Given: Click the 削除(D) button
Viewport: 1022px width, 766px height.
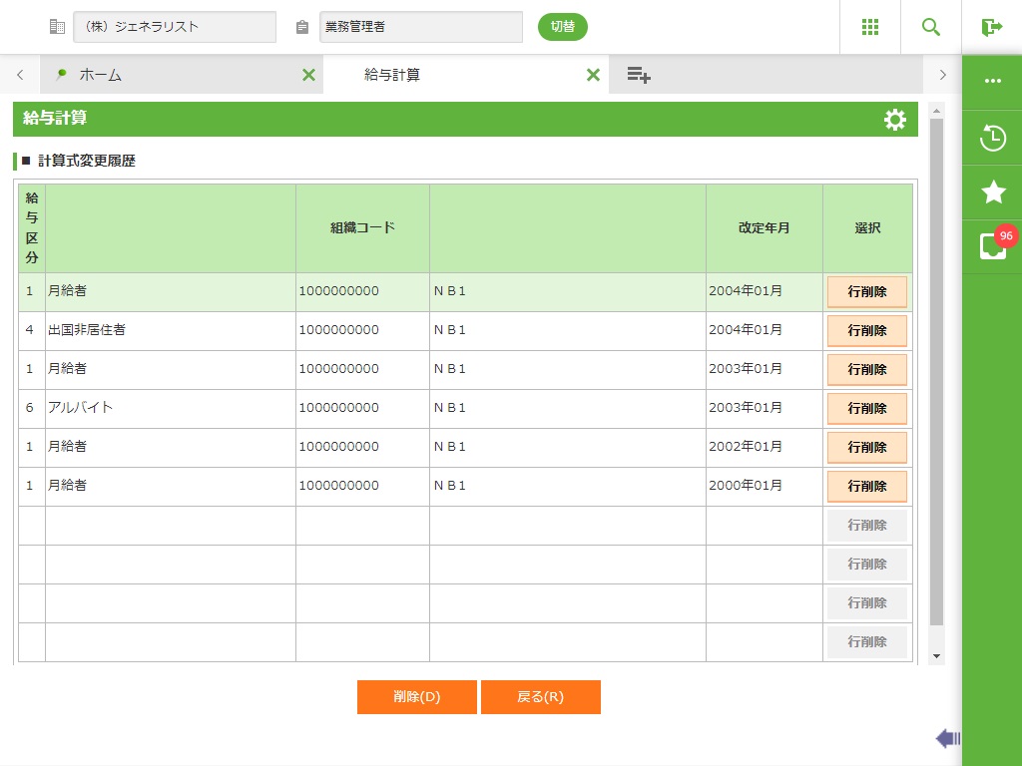Looking at the screenshot, I should click(416, 697).
